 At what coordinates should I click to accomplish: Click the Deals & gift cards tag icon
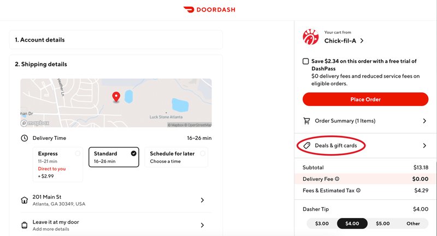tap(306, 145)
